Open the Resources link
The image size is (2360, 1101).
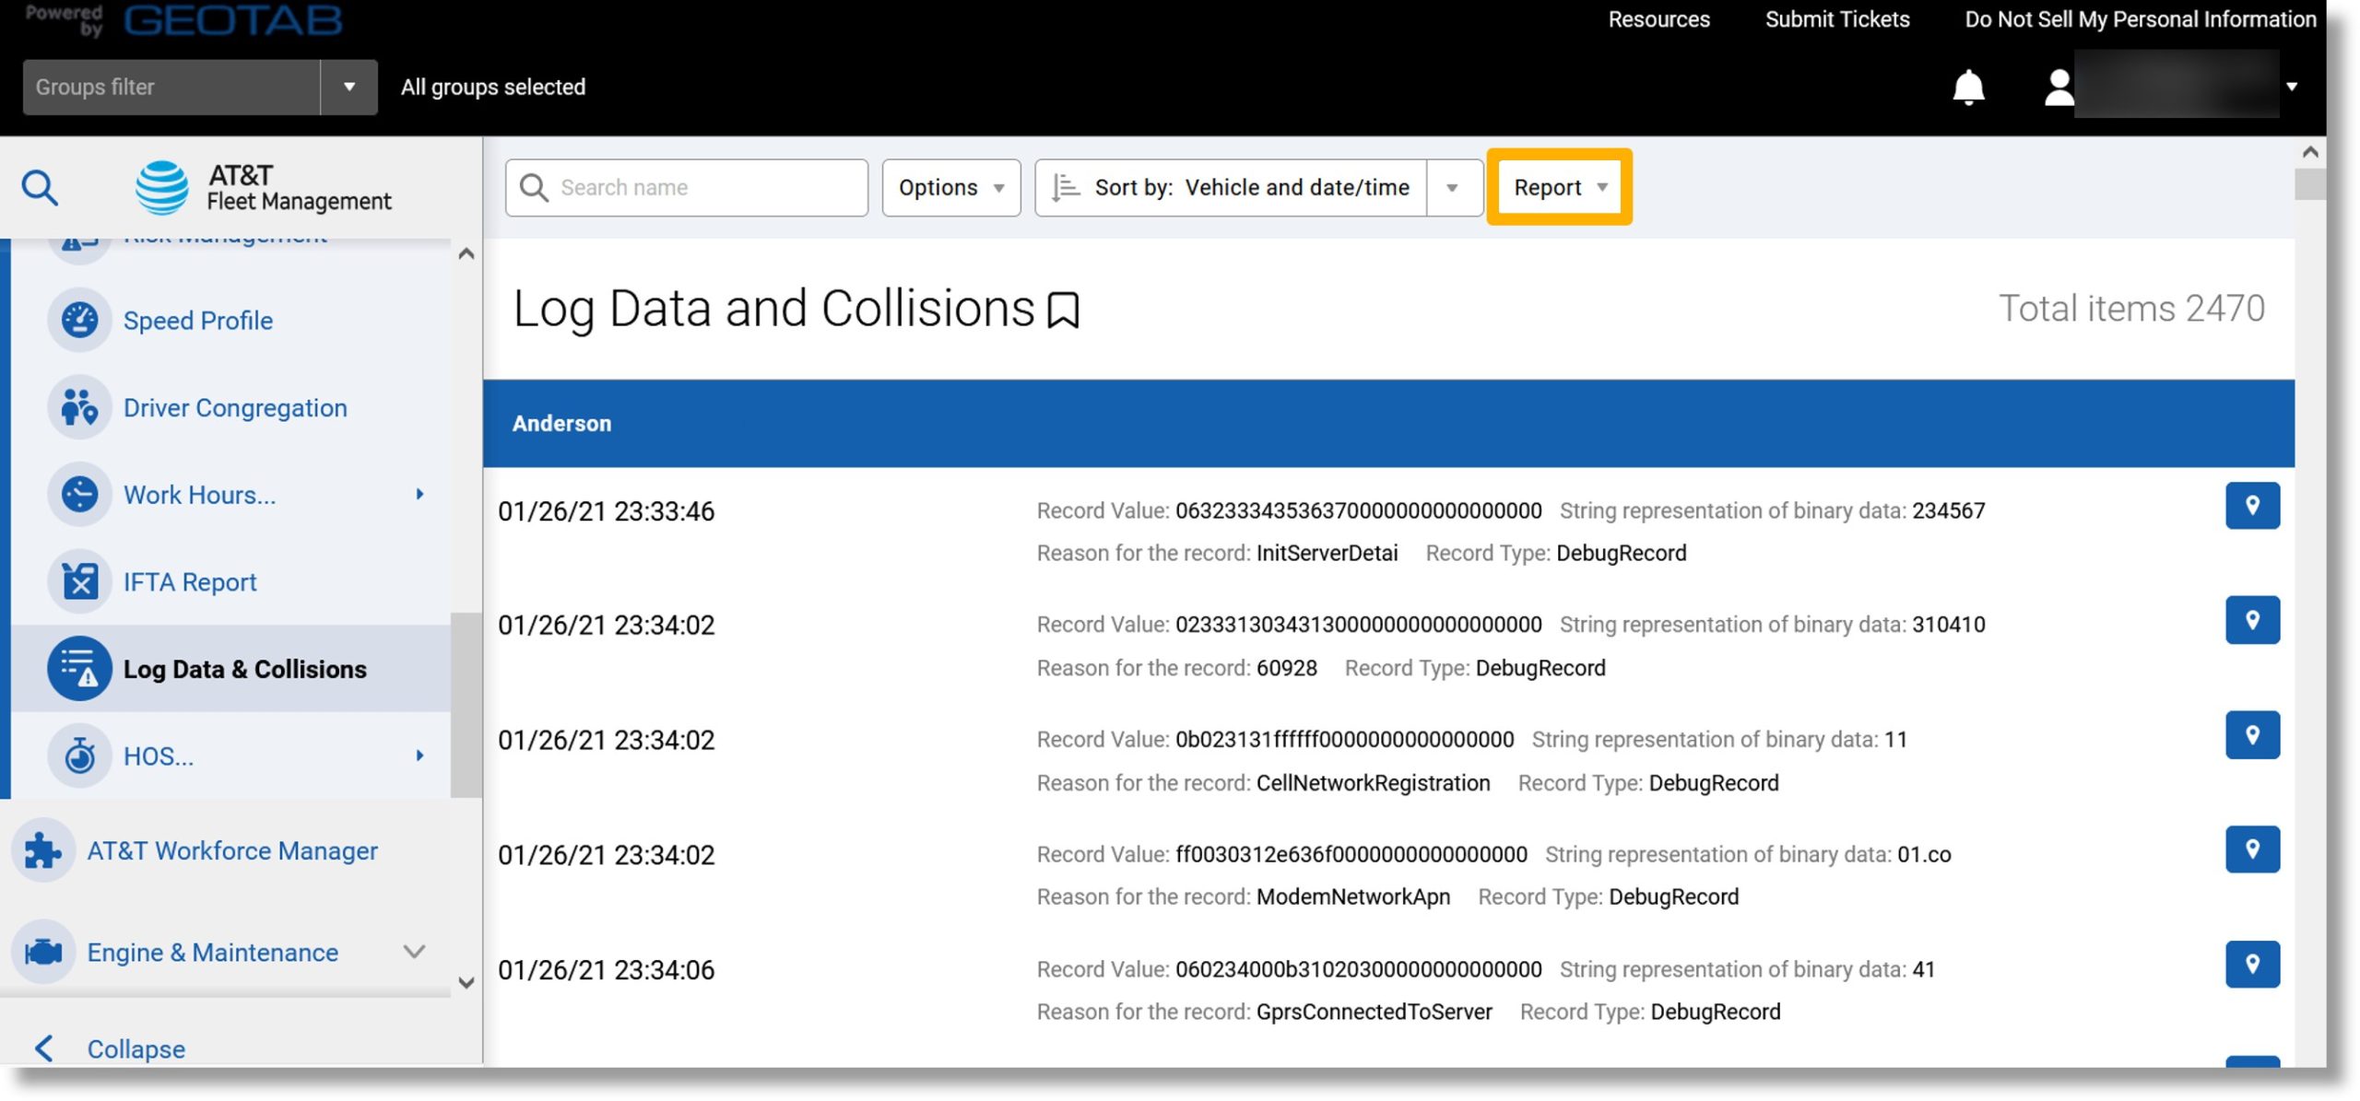click(1658, 19)
